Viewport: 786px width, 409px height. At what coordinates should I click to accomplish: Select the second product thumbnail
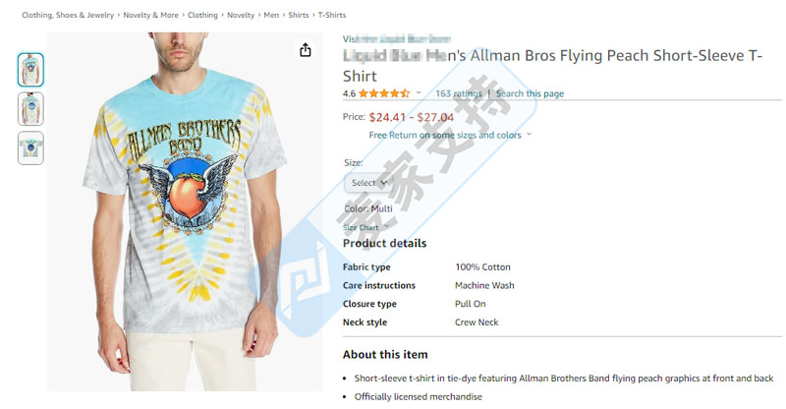point(30,109)
